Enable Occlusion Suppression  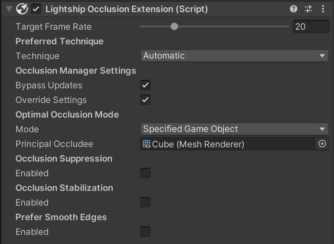[x=145, y=173]
